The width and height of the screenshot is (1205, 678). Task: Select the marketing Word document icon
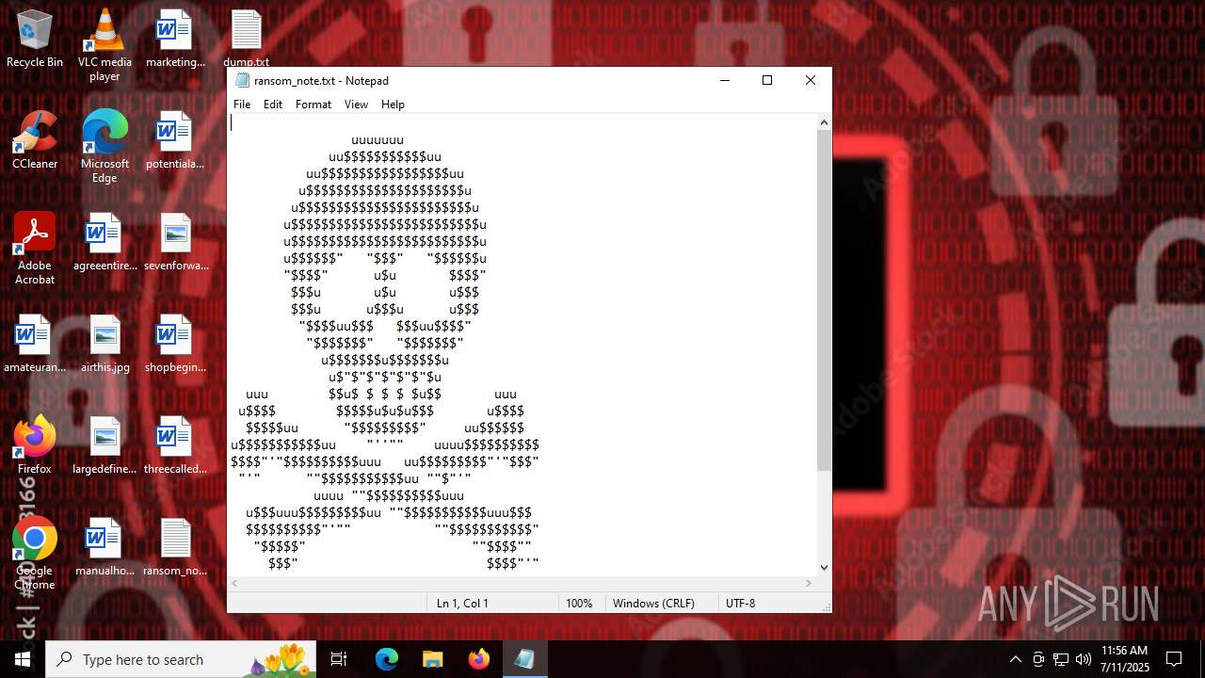175,40
